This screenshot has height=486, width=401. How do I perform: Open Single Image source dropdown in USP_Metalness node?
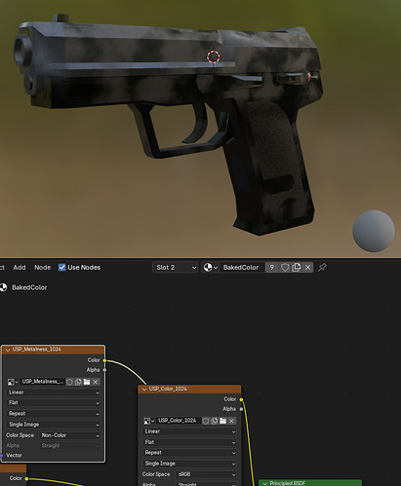click(54, 425)
